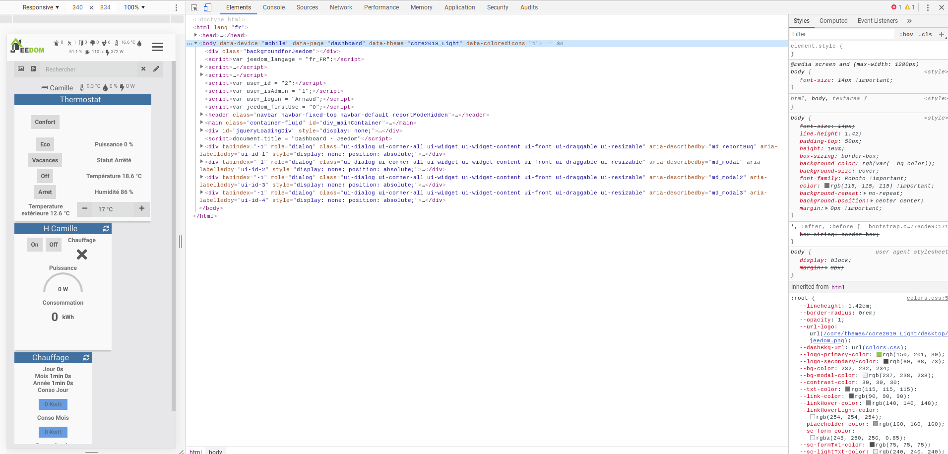This screenshot has width=948, height=454.
Task: Switch to the Sources tab
Action: coord(307,7)
